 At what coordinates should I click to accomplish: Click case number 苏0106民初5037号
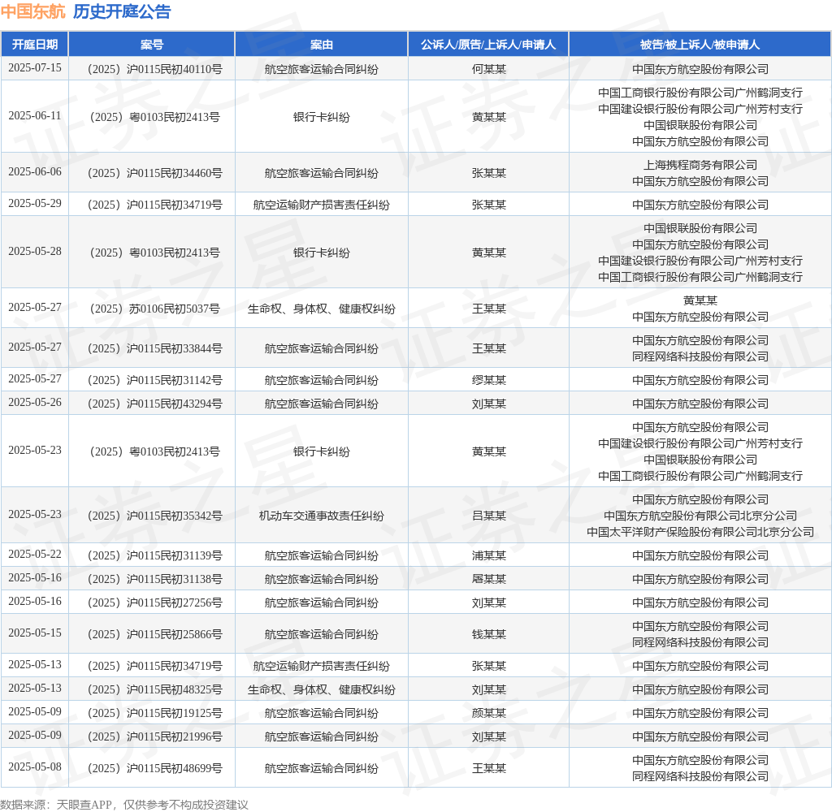155,309
